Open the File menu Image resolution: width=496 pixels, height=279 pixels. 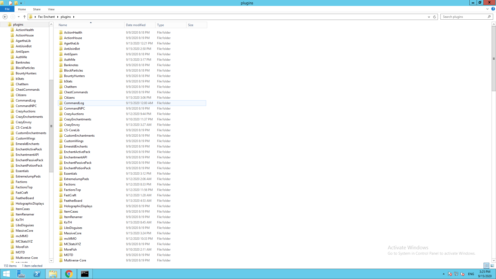click(7, 9)
